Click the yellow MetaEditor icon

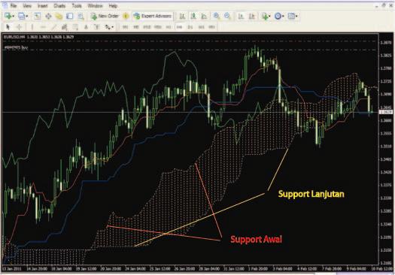point(126,17)
